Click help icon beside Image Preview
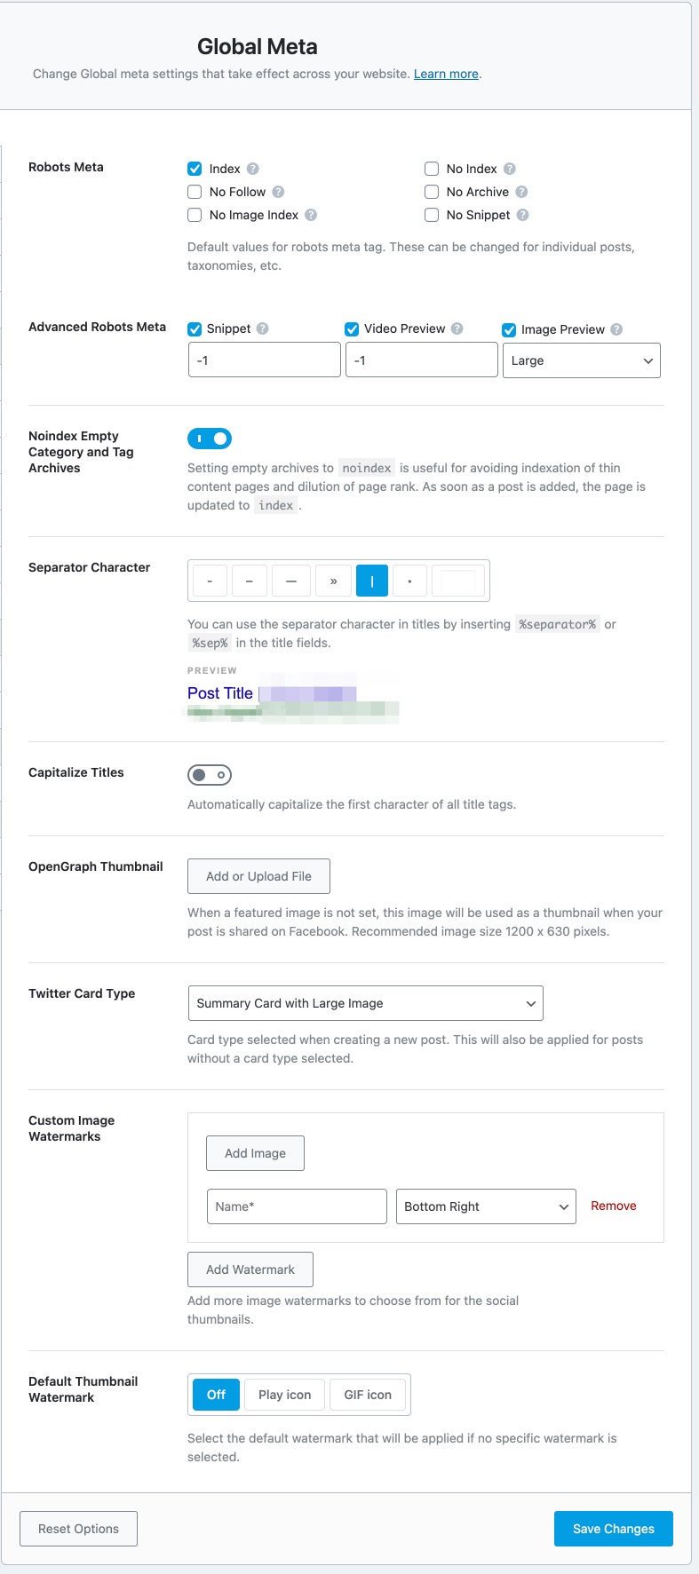699x1574 pixels. point(616,329)
